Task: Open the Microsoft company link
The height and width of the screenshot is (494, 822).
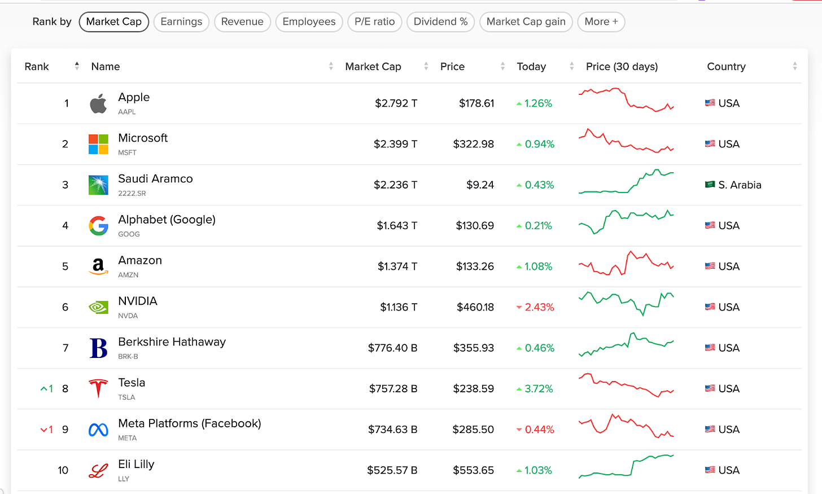Action: [x=143, y=138]
